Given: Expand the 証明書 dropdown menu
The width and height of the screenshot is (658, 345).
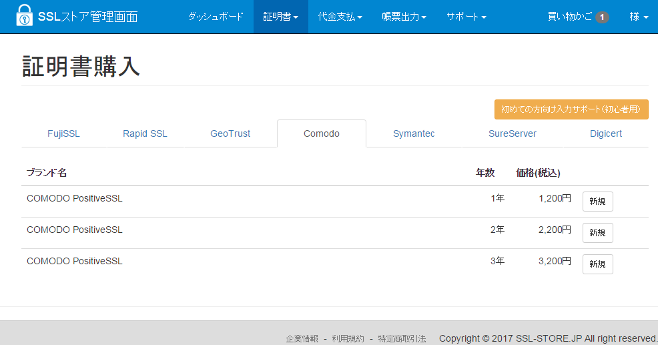Looking at the screenshot, I should point(281,17).
